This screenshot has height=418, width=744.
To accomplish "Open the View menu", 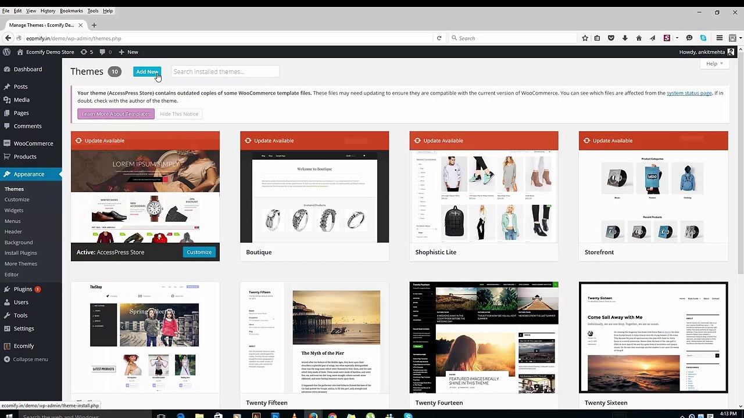I will tap(31, 11).
